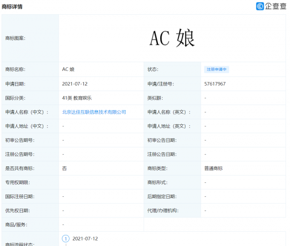This screenshot has width=290, height=246.
Task: Click the 申请人名称（英文）label
Action: [x=168, y=112]
